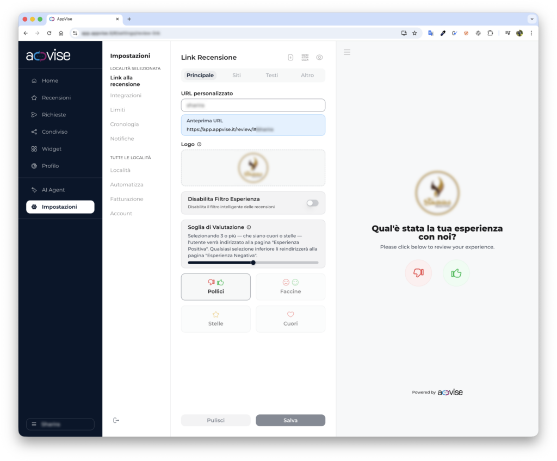The width and height of the screenshot is (557, 461).
Task: Adjust the Soglia di Valutazione slider handle
Action: [x=253, y=263]
